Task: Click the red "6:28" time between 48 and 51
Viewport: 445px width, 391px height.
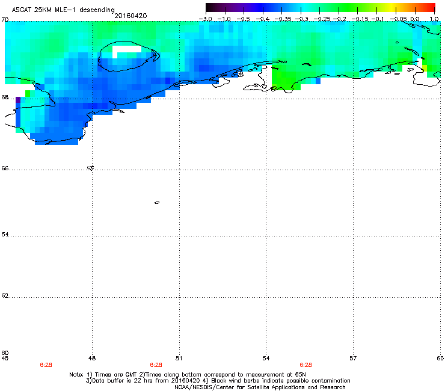Action: [156, 365]
